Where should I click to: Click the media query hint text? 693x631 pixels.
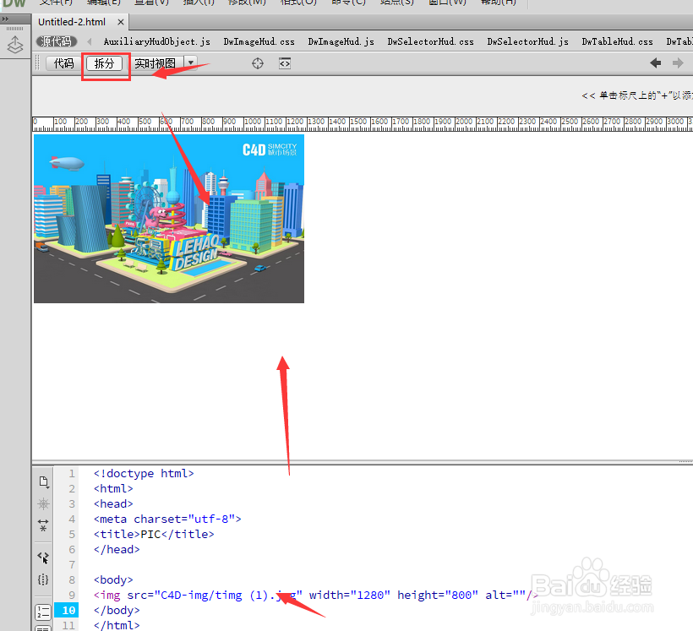637,95
